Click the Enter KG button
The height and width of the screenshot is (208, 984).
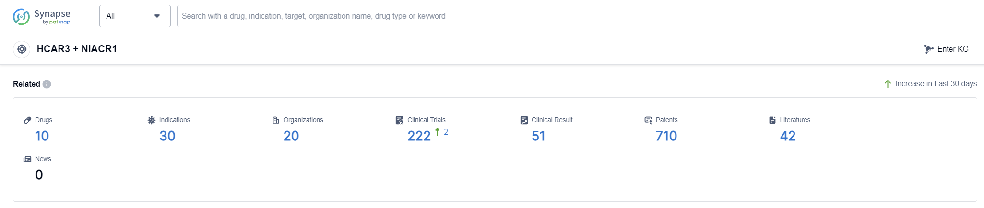(946, 49)
